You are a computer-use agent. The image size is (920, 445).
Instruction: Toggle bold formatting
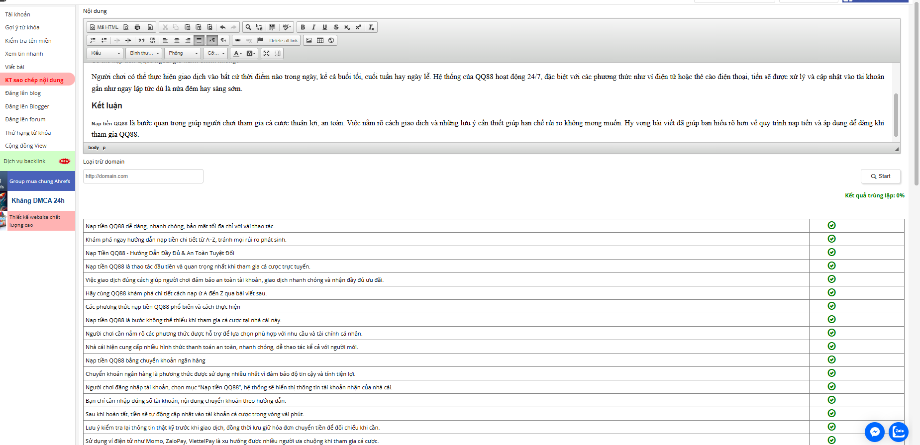click(x=303, y=27)
